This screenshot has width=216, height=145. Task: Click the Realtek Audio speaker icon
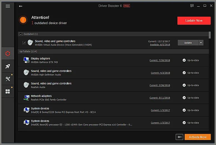[26, 85]
